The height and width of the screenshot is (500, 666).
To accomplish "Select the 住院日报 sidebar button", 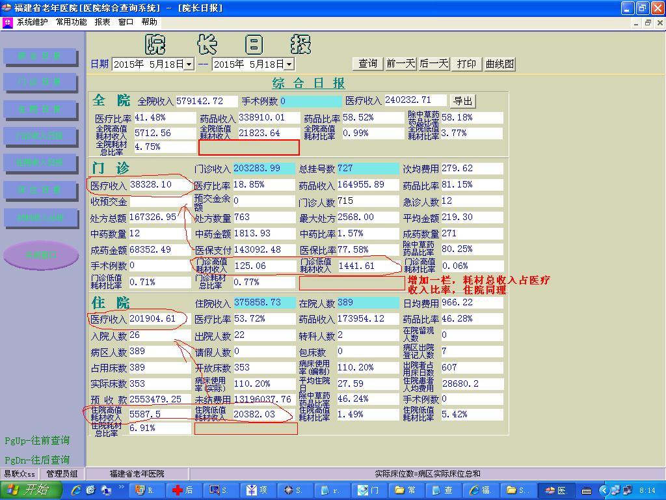I will [x=40, y=109].
